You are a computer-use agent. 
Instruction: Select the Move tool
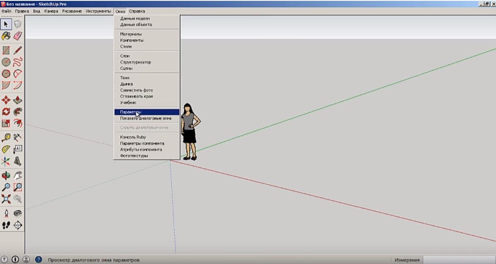(x=6, y=100)
